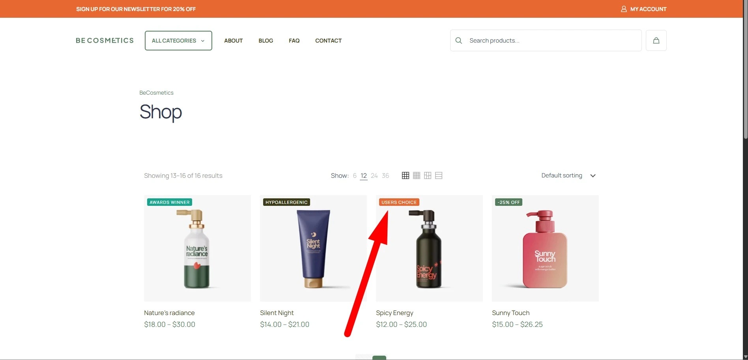
Task: Open the Blog menu item
Action: [266, 41]
